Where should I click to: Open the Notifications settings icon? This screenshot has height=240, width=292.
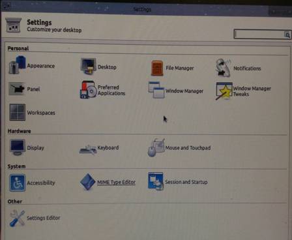[223, 68]
